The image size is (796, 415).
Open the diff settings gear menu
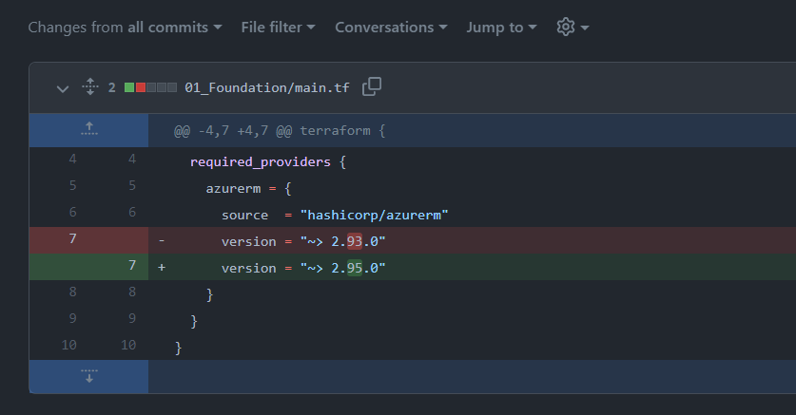click(573, 27)
